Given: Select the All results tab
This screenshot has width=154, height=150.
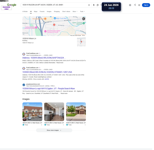Looking at the screenshot, I should click(x=31, y=11).
